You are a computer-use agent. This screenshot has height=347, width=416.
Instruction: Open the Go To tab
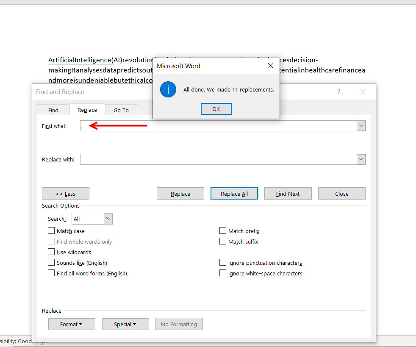click(121, 110)
